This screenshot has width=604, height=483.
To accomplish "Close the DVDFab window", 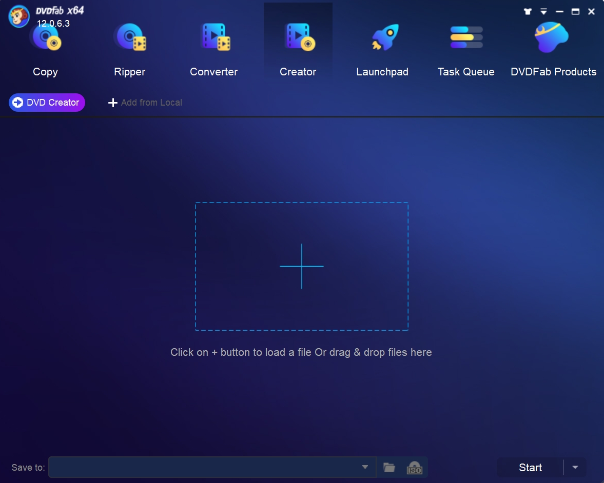I will coord(591,12).
